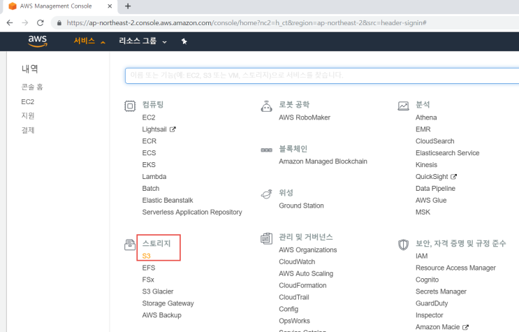The height and width of the screenshot is (332, 519).
Task: Click the 보안 shield icon
Action: tap(403, 245)
